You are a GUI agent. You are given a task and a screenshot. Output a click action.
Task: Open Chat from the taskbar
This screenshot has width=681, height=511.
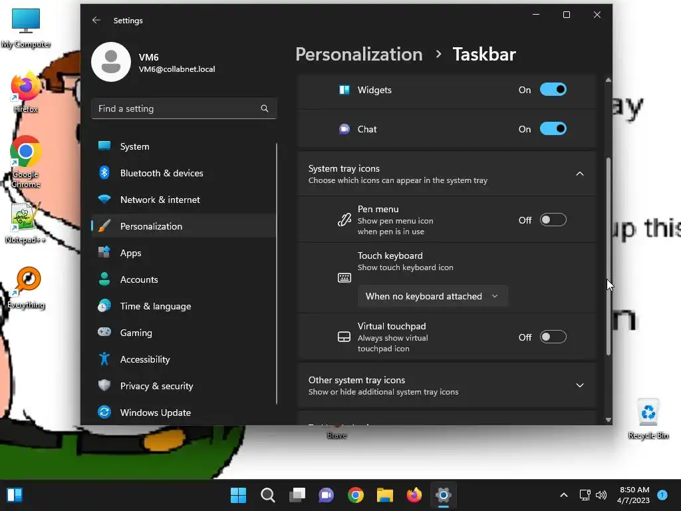[326, 495]
